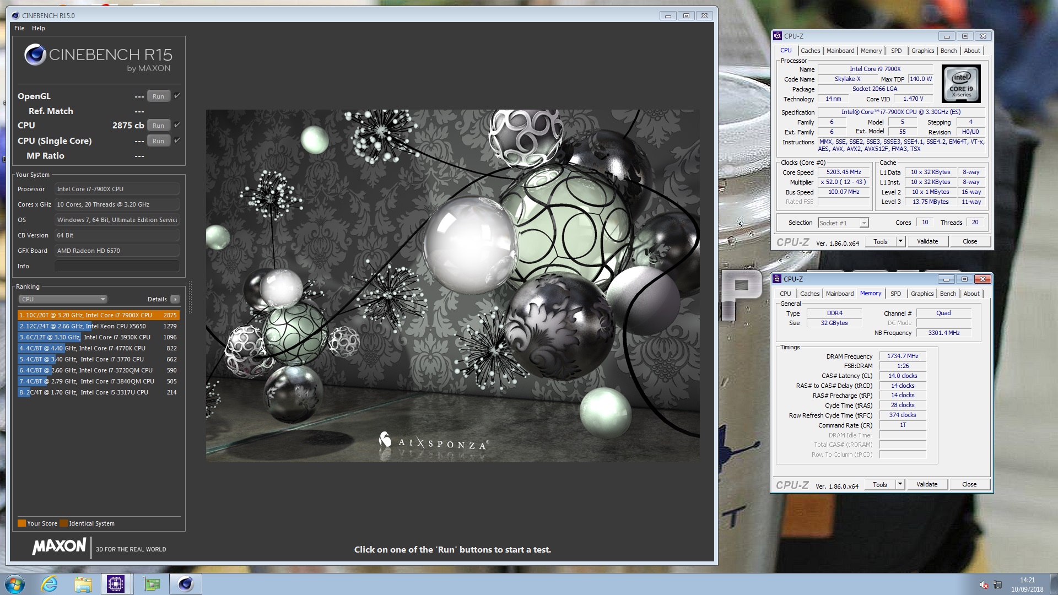Click the Identical System legend swatch

click(63, 523)
